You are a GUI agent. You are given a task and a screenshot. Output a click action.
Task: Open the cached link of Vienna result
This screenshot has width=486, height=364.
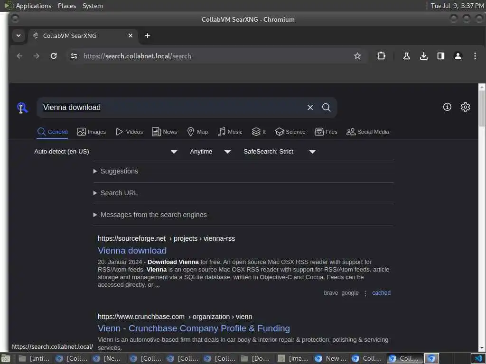[381, 293]
